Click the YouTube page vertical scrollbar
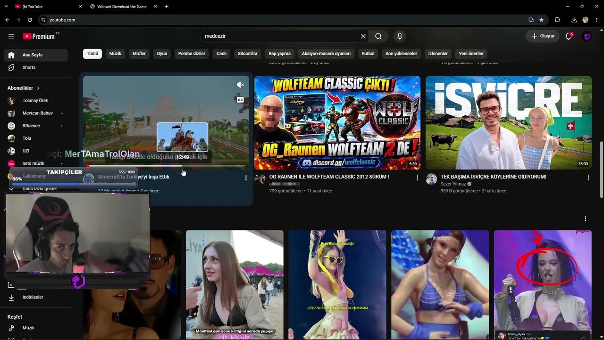604x340 pixels. tap(601, 170)
